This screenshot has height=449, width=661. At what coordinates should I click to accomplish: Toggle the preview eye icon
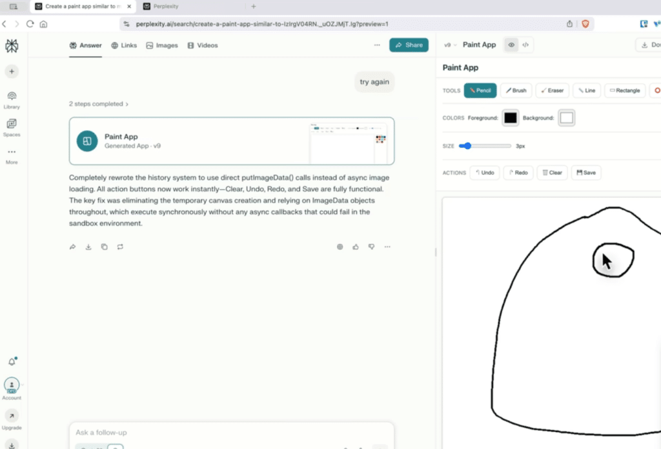pos(511,45)
